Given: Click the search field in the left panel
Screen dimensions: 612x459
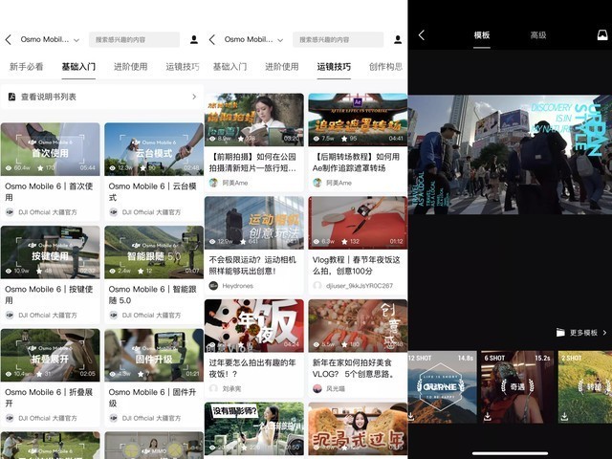Looking at the screenshot, I should pos(134,39).
